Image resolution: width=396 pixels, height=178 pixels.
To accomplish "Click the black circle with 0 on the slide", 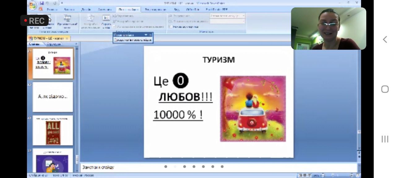I will [x=181, y=81].
